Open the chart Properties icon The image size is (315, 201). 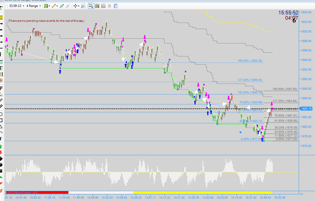click(x=116, y=6)
